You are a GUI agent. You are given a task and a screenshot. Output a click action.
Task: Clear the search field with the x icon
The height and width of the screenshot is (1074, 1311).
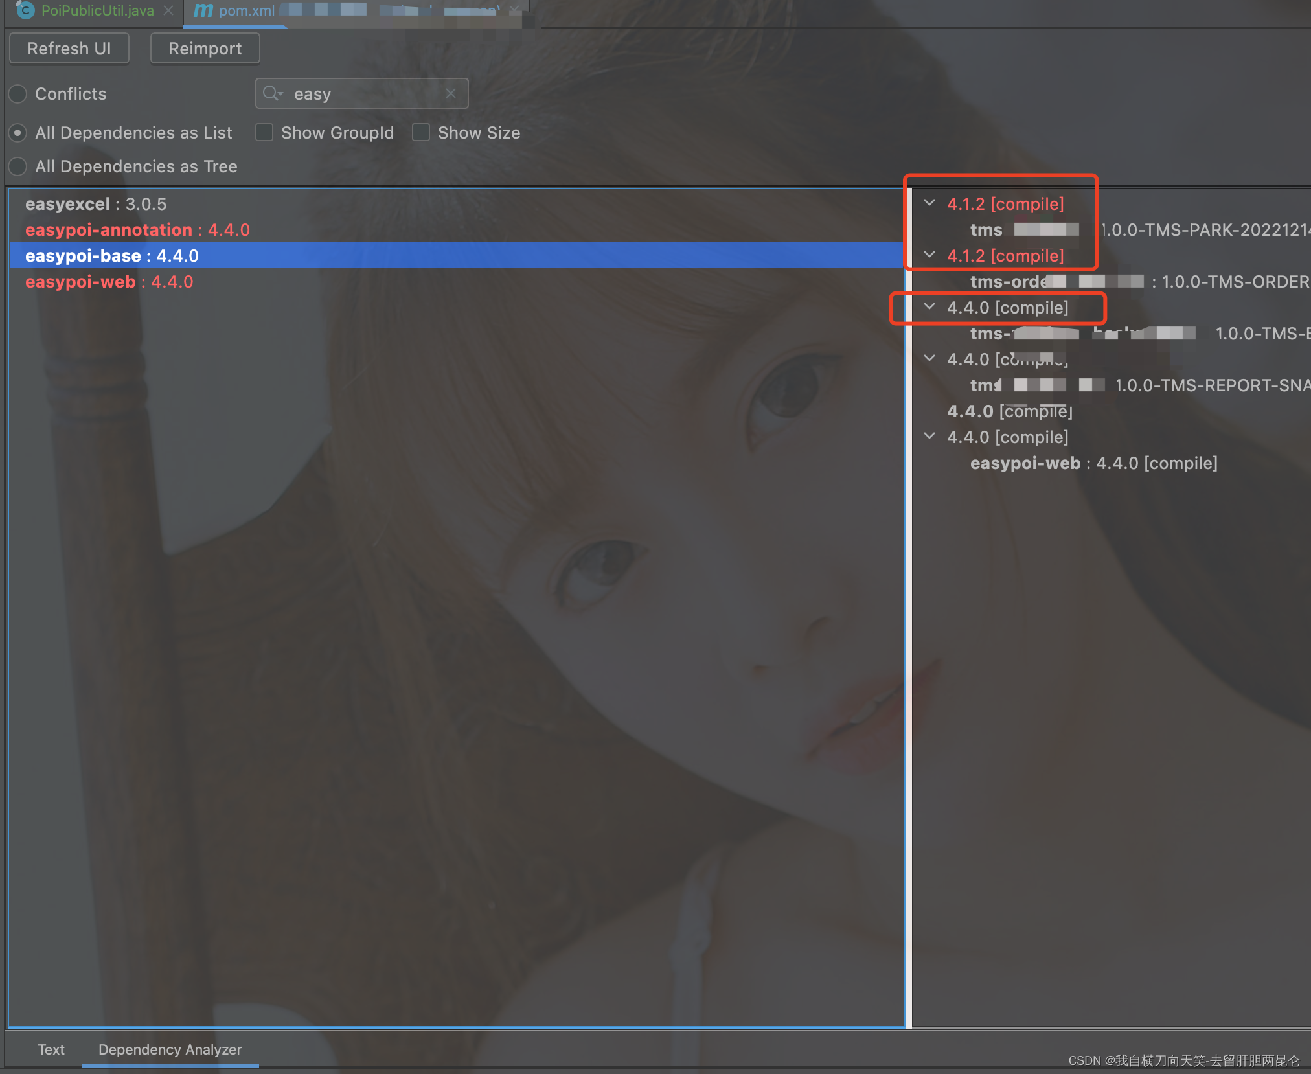click(451, 93)
